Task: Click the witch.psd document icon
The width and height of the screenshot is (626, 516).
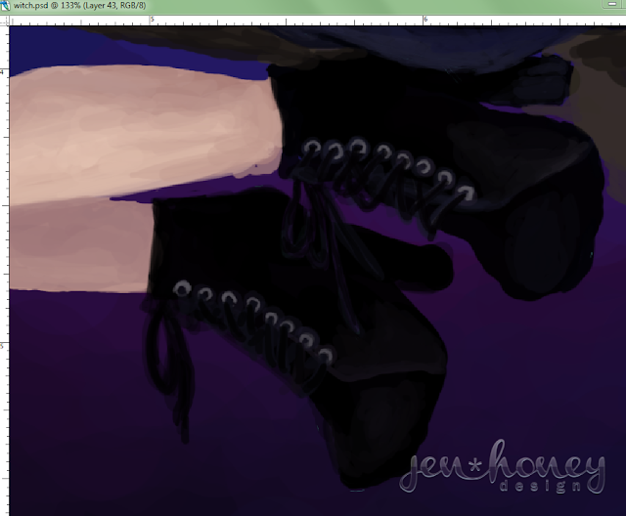Action: pos(5,6)
